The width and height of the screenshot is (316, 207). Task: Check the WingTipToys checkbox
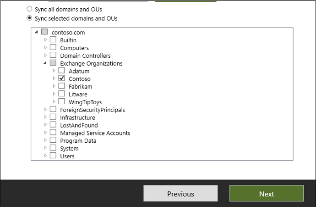tap(61, 101)
